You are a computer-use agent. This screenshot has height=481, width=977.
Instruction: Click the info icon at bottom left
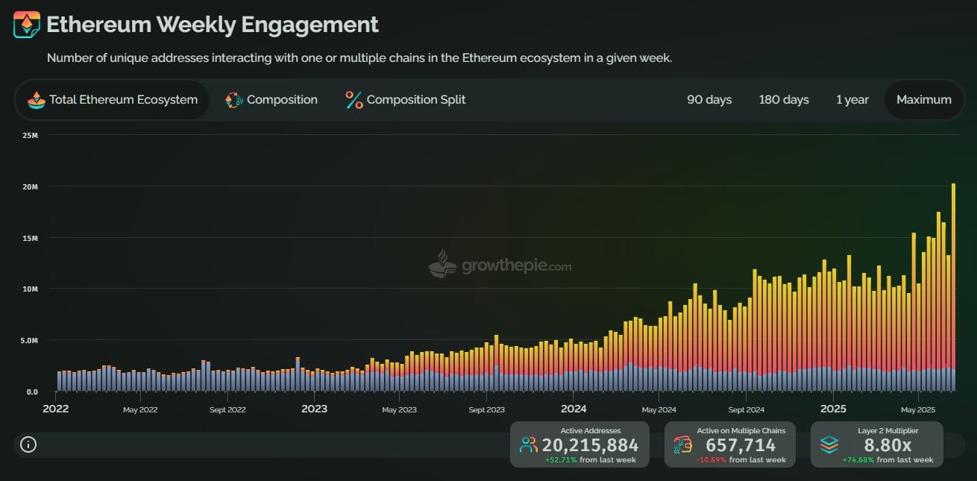coord(28,445)
